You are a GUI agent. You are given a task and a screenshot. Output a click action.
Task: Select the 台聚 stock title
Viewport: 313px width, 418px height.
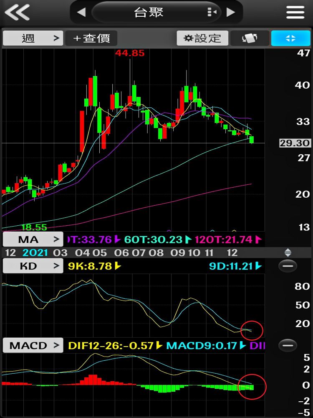click(149, 13)
